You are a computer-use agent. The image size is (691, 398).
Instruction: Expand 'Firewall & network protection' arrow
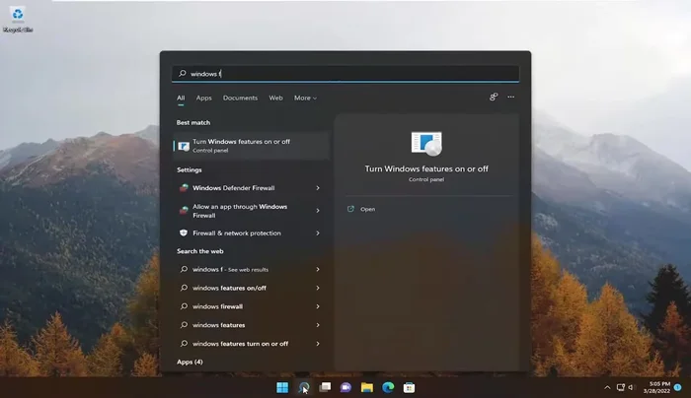318,233
